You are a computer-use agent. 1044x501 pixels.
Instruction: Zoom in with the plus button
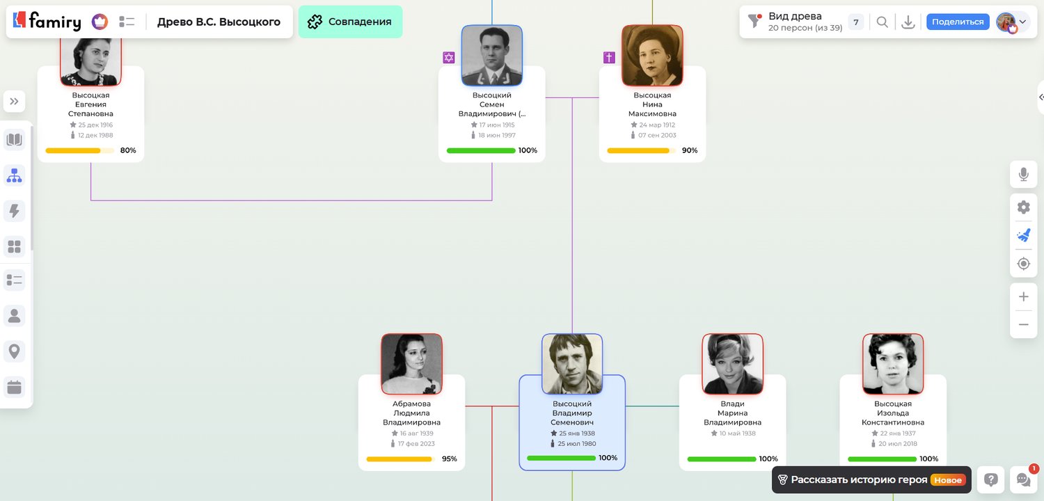coord(1023,297)
